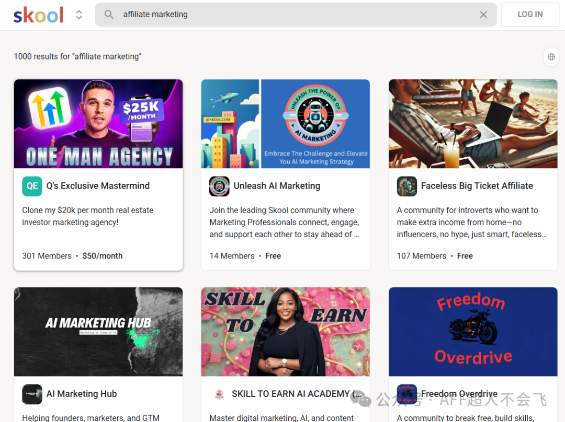Viewport: 565px width, 422px height.
Task: Click the "1000 results for affiliate marketing" text
Action: 77,56
